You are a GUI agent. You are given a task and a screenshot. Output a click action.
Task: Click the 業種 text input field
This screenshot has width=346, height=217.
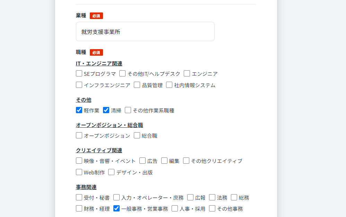click(x=145, y=31)
